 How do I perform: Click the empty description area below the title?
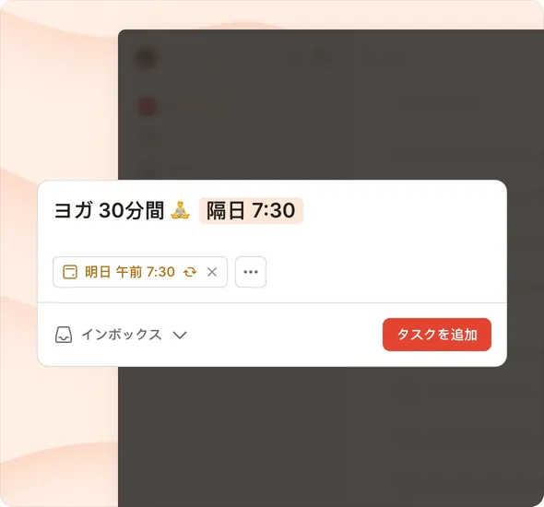coord(272,240)
